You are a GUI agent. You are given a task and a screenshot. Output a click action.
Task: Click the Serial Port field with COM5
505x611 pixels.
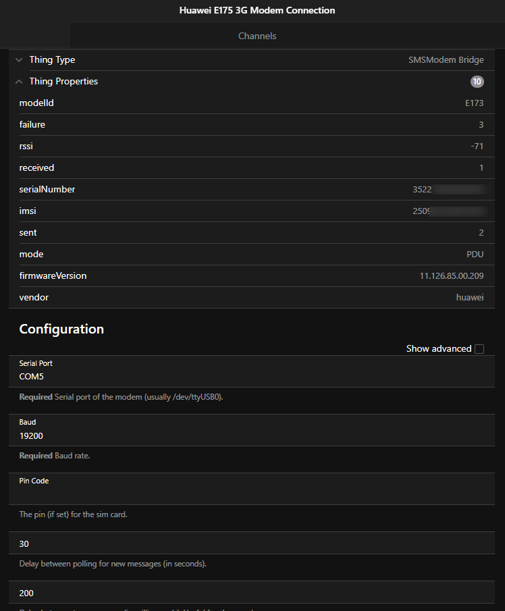[x=252, y=377]
